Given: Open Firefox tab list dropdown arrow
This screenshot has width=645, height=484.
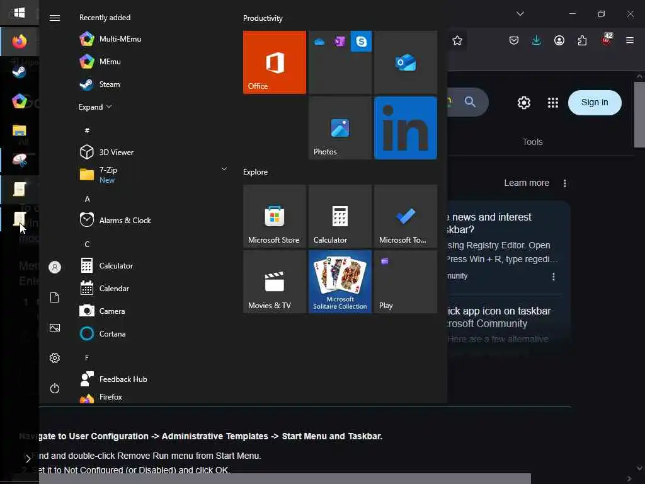Looking at the screenshot, I should [520, 14].
